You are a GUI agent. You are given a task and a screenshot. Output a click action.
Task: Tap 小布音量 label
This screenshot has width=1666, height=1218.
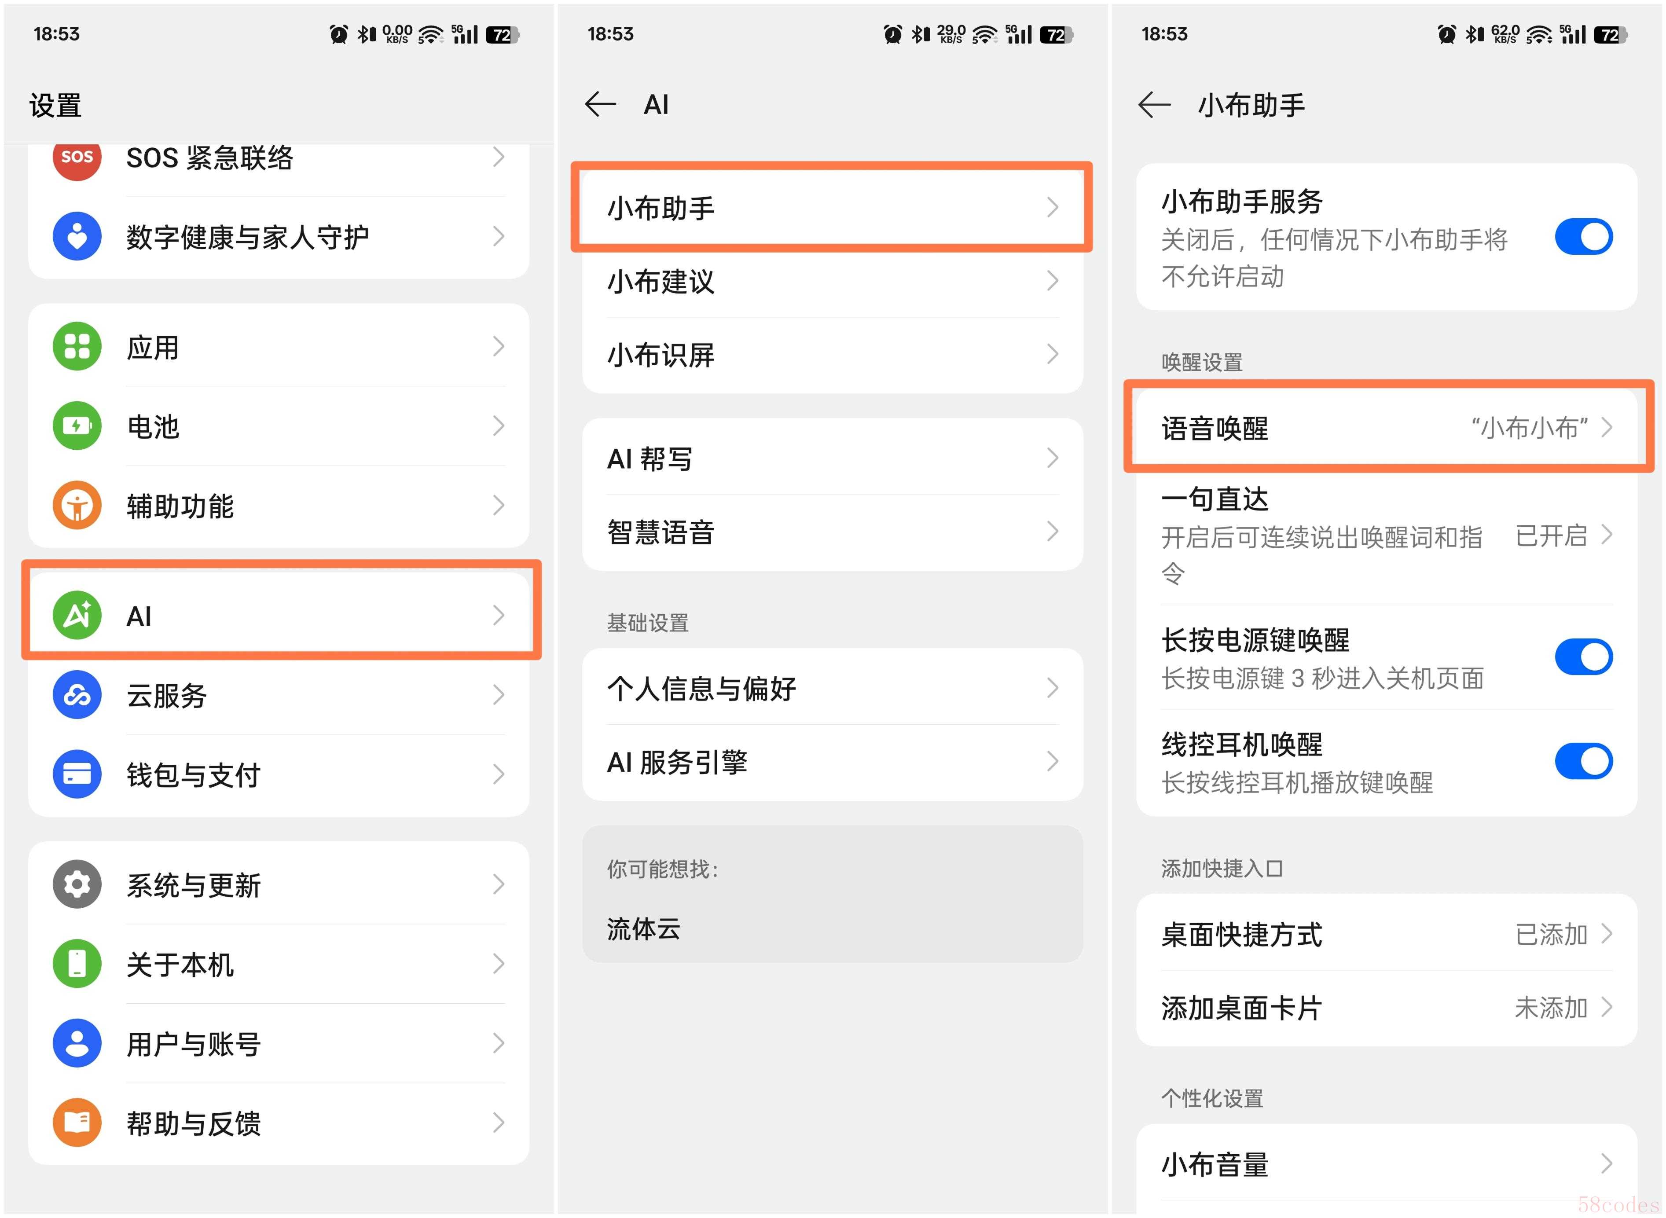click(x=1215, y=1165)
